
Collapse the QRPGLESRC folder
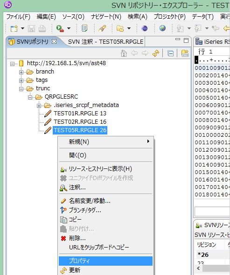click(x=30, y=97)
